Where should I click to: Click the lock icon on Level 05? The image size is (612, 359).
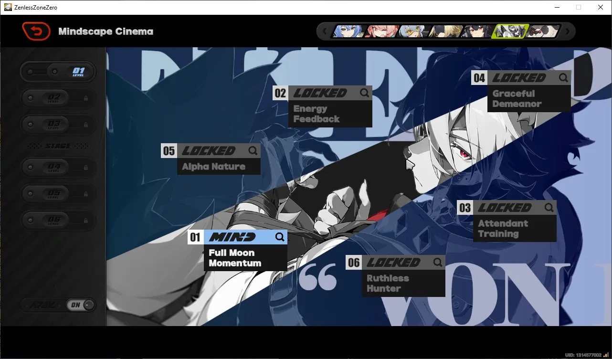tap(86, 194)
